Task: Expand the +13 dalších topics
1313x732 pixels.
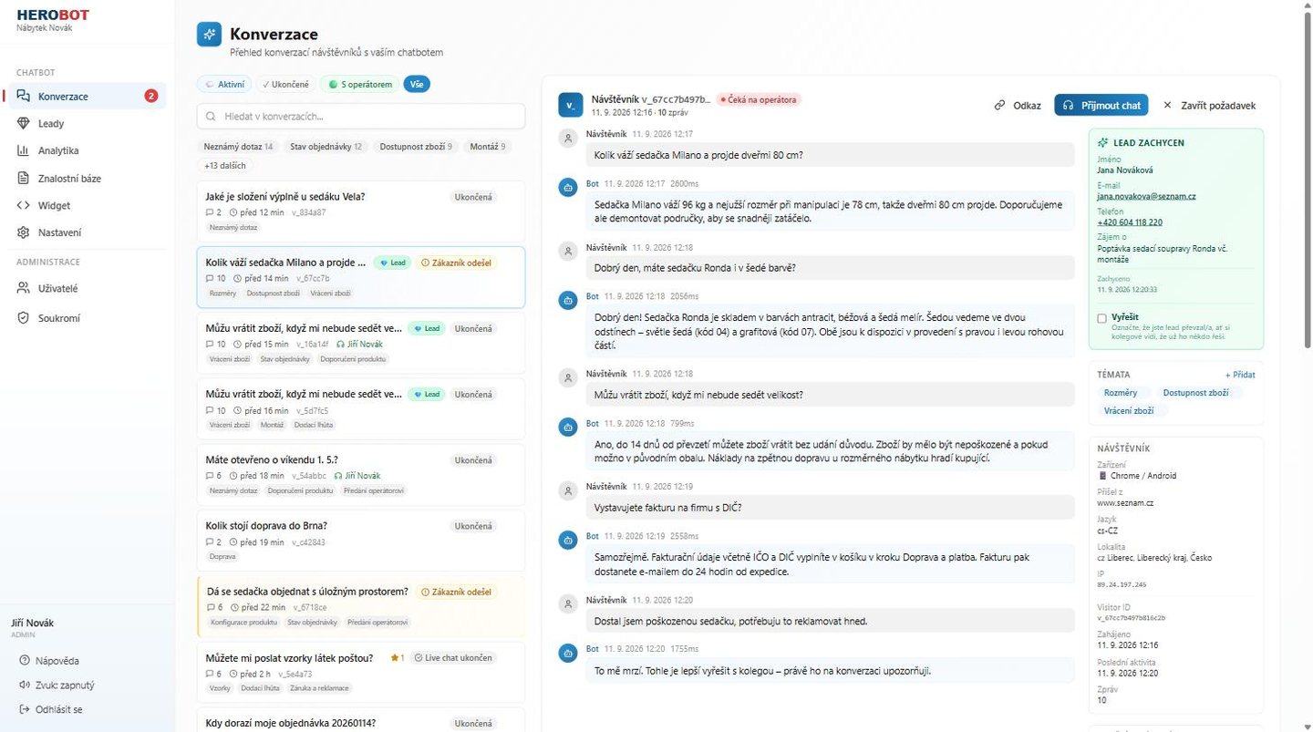Action: [224, 166]
